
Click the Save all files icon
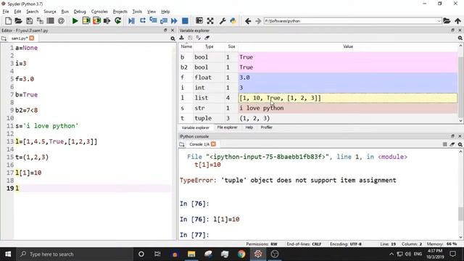pos(40,21)
